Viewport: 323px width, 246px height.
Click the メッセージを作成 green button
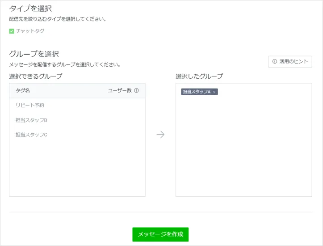160,234
